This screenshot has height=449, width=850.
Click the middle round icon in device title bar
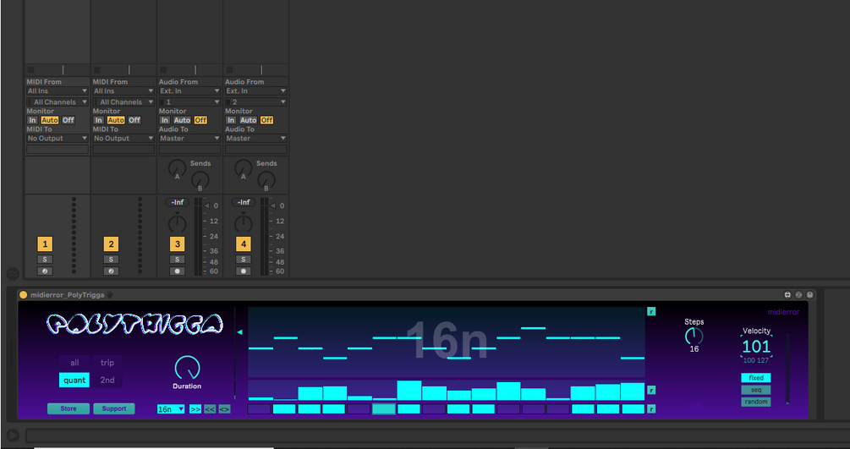(x=798, y=295)
